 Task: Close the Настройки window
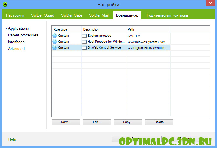tap(210, 3)
